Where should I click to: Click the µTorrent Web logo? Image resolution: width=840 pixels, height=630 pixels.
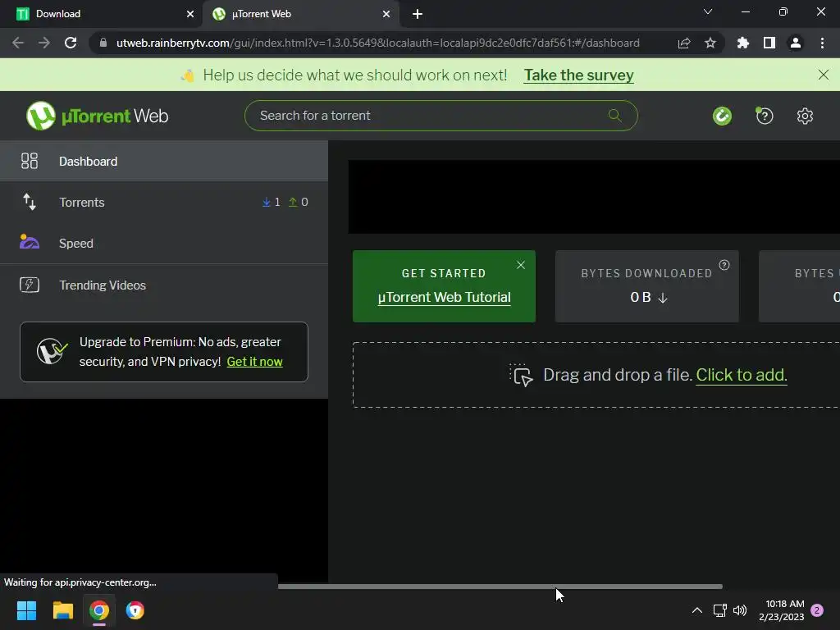click(x=97, y=116)
